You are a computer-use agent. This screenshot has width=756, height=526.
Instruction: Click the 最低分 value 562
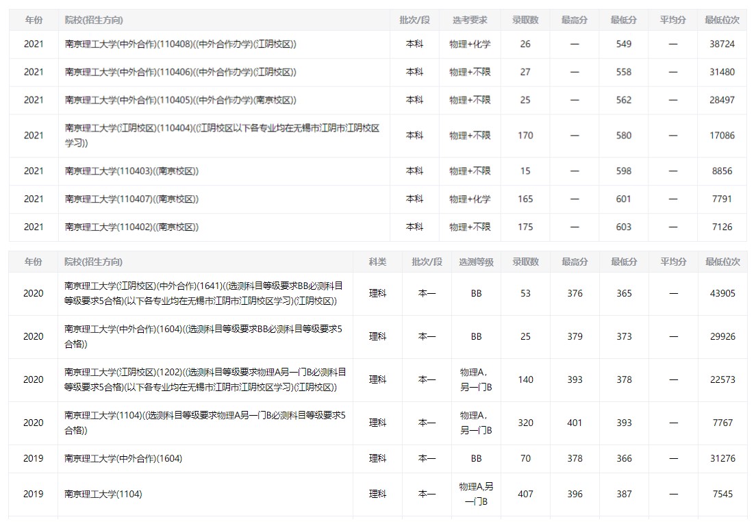(623, 100)
